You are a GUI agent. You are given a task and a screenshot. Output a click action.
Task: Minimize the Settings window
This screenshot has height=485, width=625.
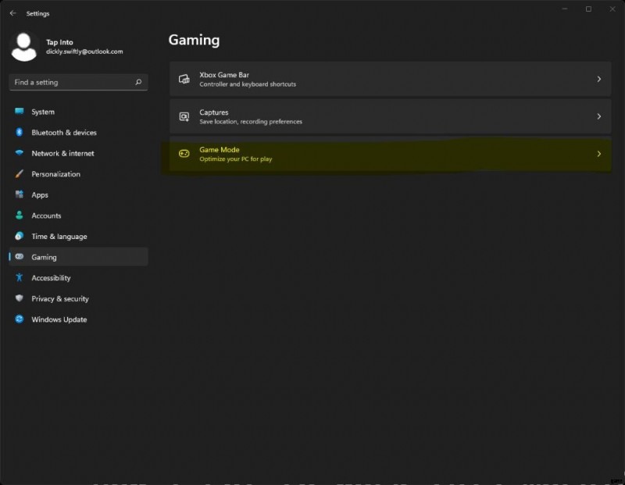tap(564, 9)
